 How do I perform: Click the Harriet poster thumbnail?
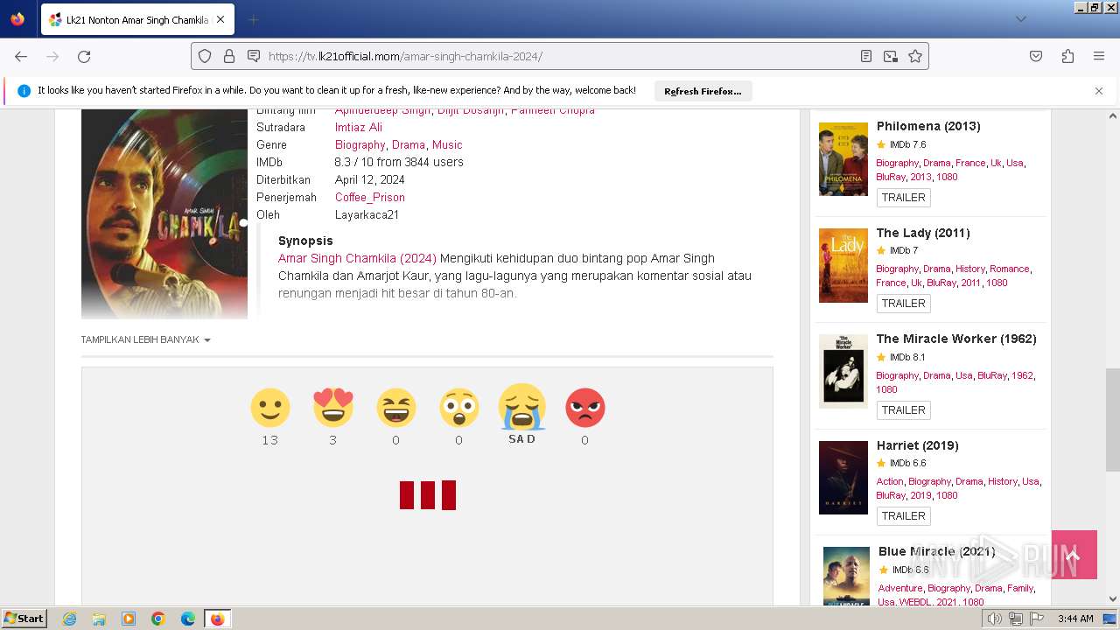843,478
